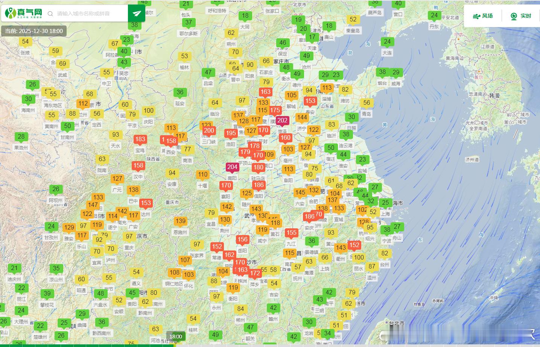Click the 30 marker above 龙岩
The width and height of the screenshot is (540, 347).
click(309, 322)
